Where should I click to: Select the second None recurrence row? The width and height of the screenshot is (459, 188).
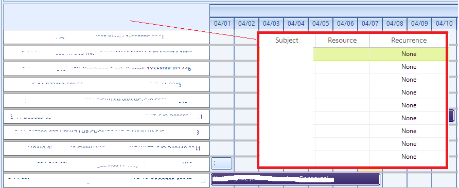tap(409, 67)
